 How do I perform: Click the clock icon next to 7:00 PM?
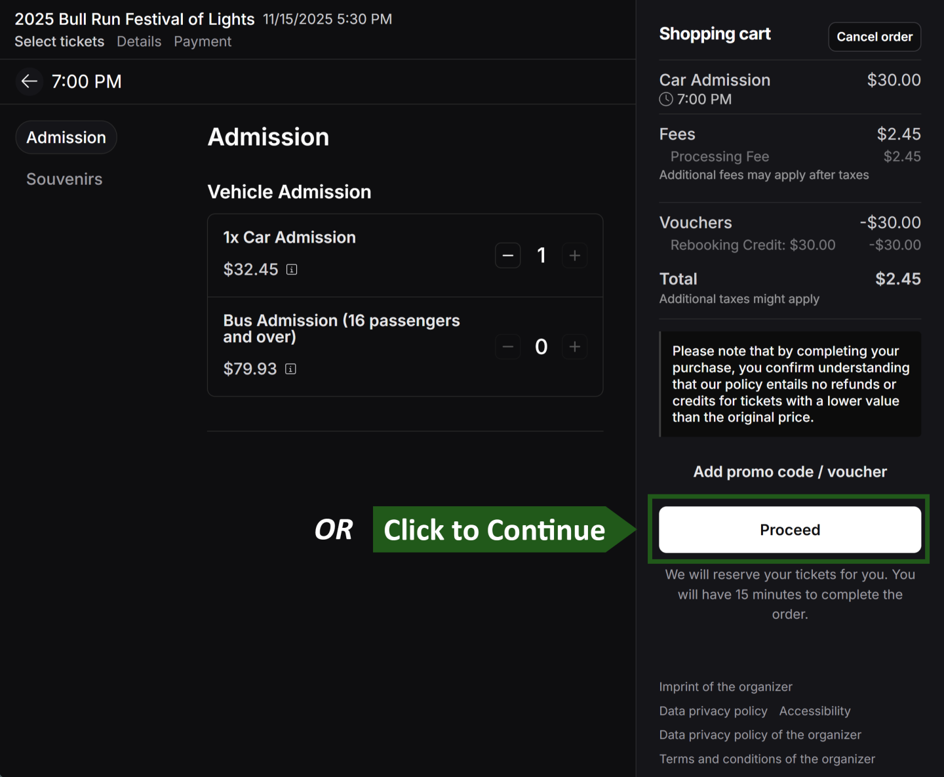pyautogui.click(x=665, y=99)
